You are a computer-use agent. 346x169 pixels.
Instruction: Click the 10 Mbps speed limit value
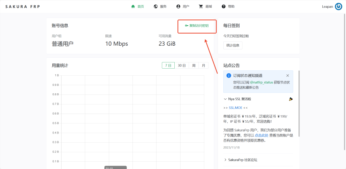[x=117, y=44]
